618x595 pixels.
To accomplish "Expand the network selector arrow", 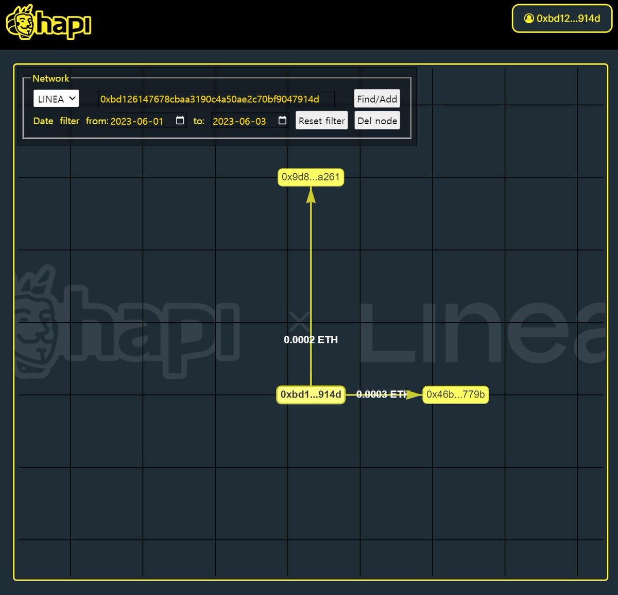I will [x=72, y=98].
